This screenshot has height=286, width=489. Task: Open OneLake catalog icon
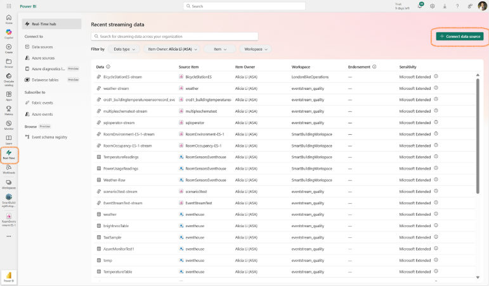[9, 80]
